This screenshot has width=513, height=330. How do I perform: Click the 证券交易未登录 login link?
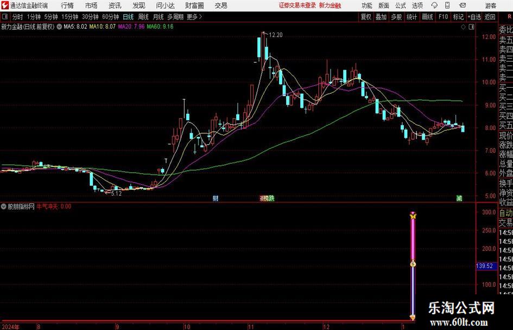click(297, 5)
